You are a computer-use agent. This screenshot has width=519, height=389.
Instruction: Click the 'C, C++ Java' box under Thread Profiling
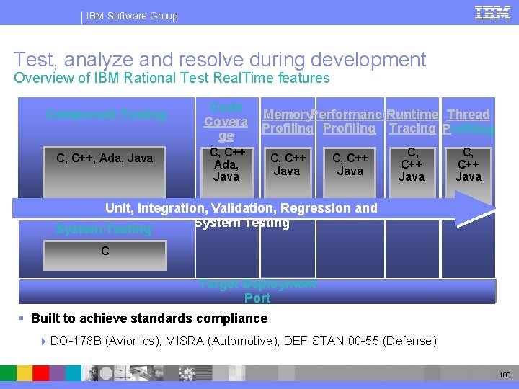469,173
